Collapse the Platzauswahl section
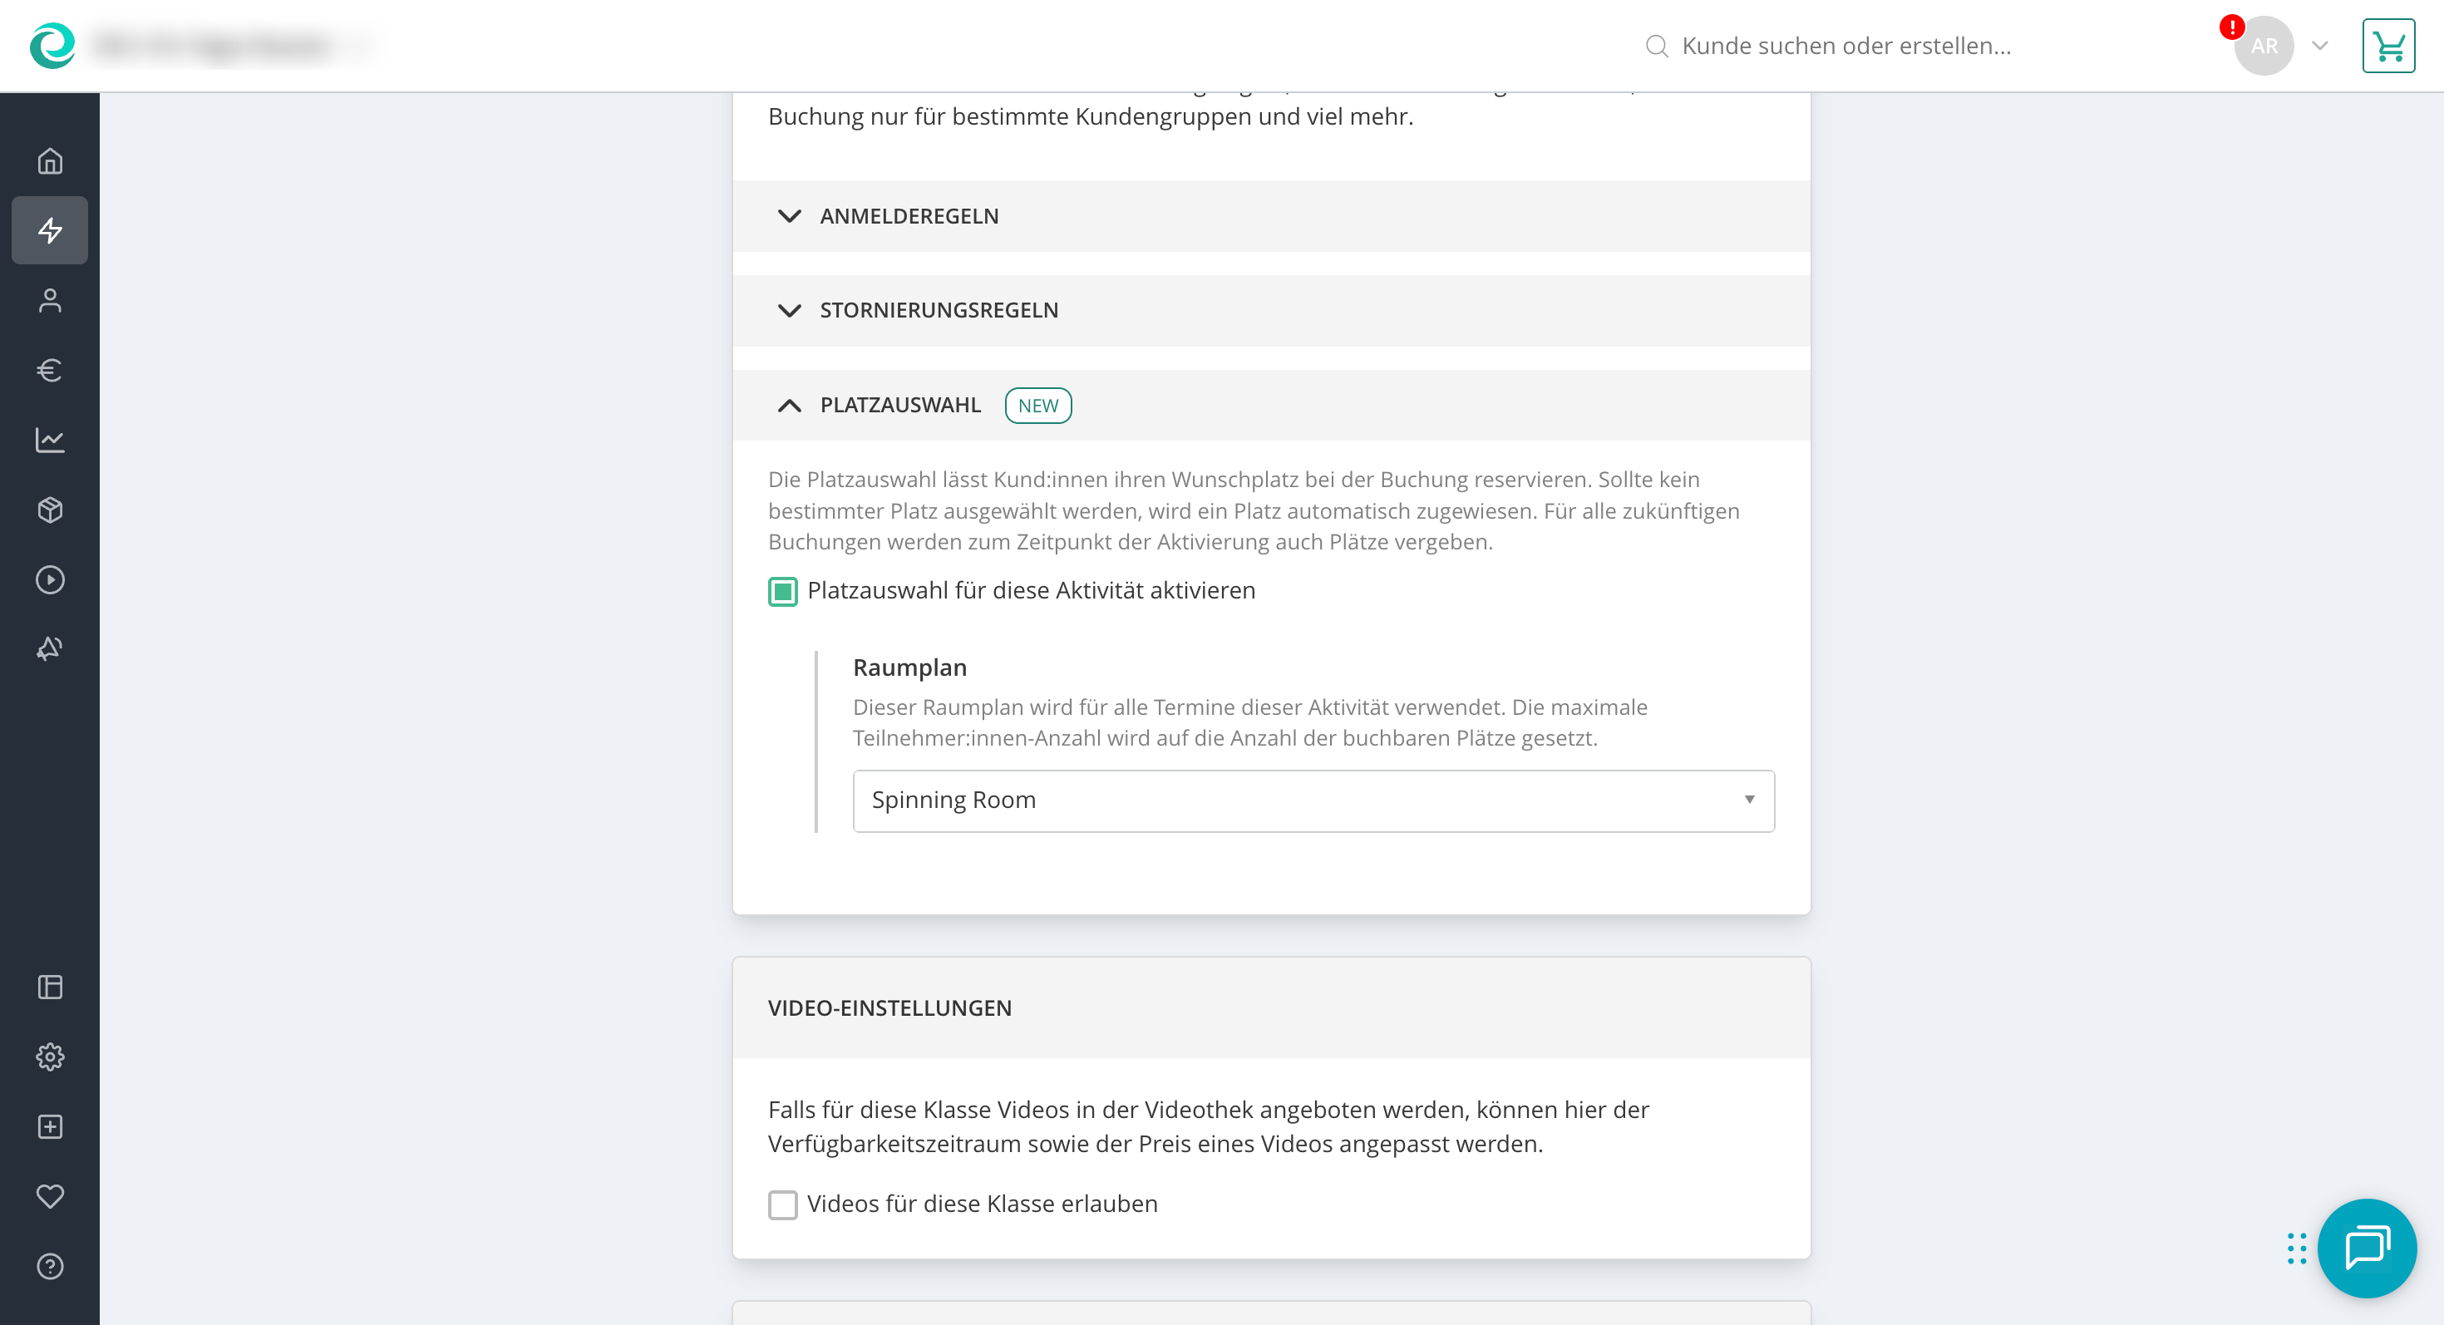 pyautogui.click(x=899, y=405)
